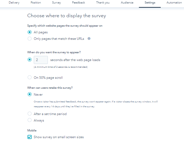
Task: Select After a set time period
Action: (x=29, y=114)
